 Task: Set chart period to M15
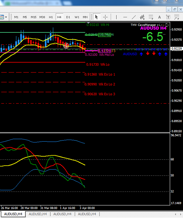[x=33, y=17]
